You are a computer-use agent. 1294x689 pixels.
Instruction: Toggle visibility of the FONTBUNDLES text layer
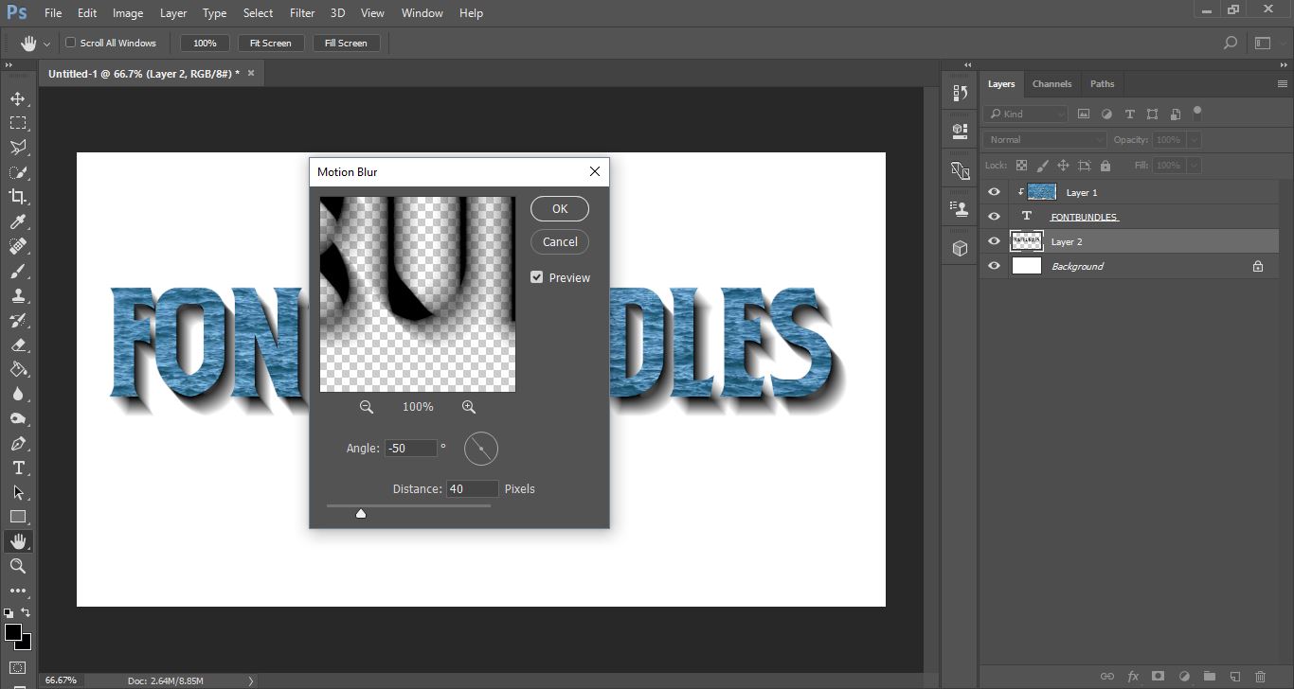click(994, 216)
